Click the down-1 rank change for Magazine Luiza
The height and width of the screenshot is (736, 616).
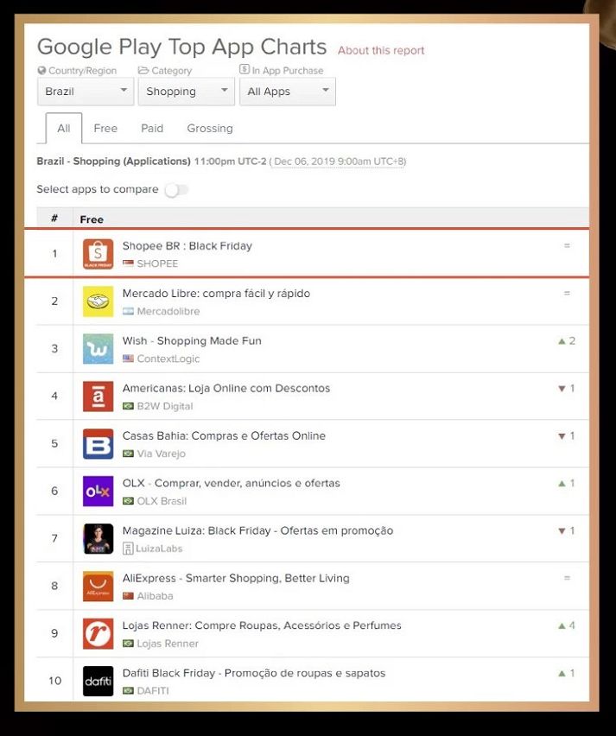pyautogui.click(x=567, y=530)
